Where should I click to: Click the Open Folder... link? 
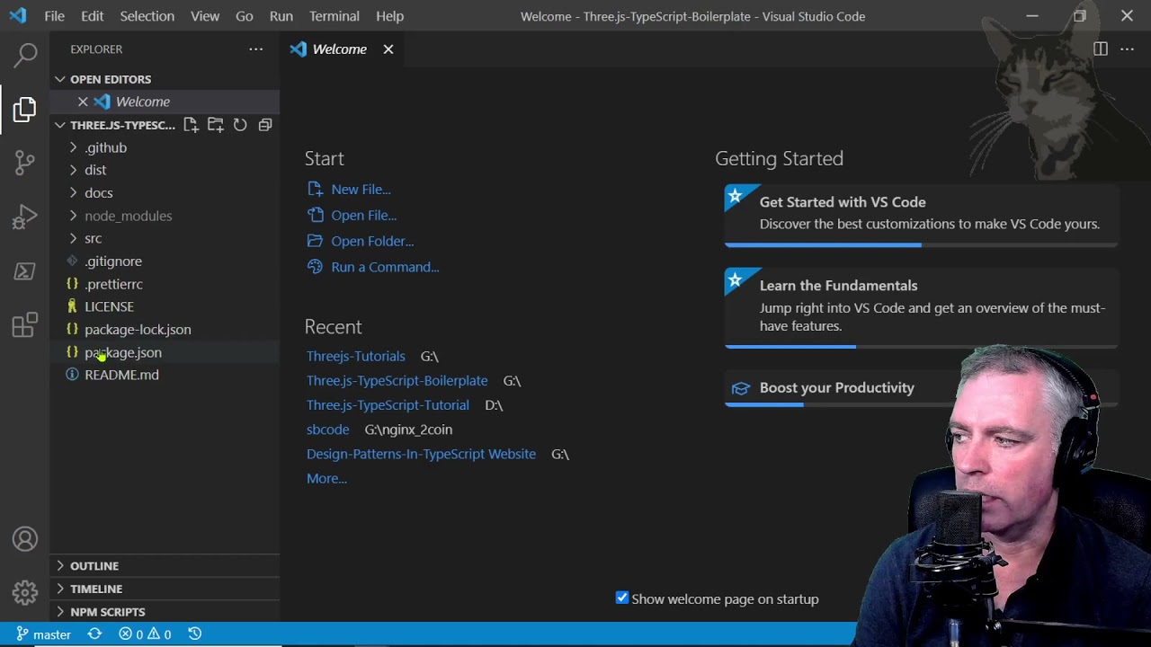[x=371, y=241]
